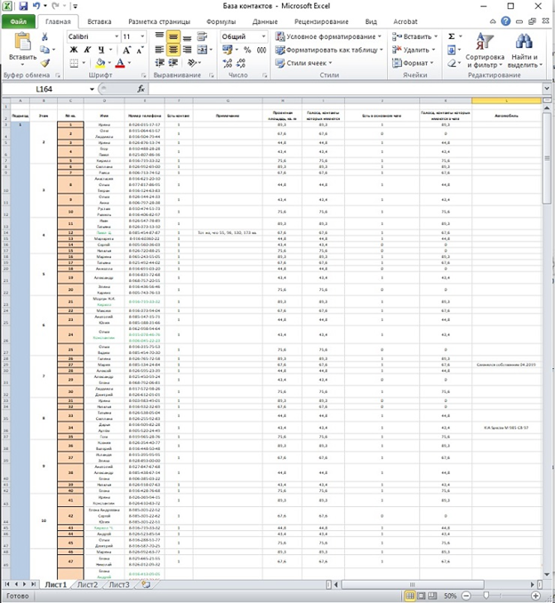Open the Общий number format dropdown
555x603 pixels.
click(263, 36)
